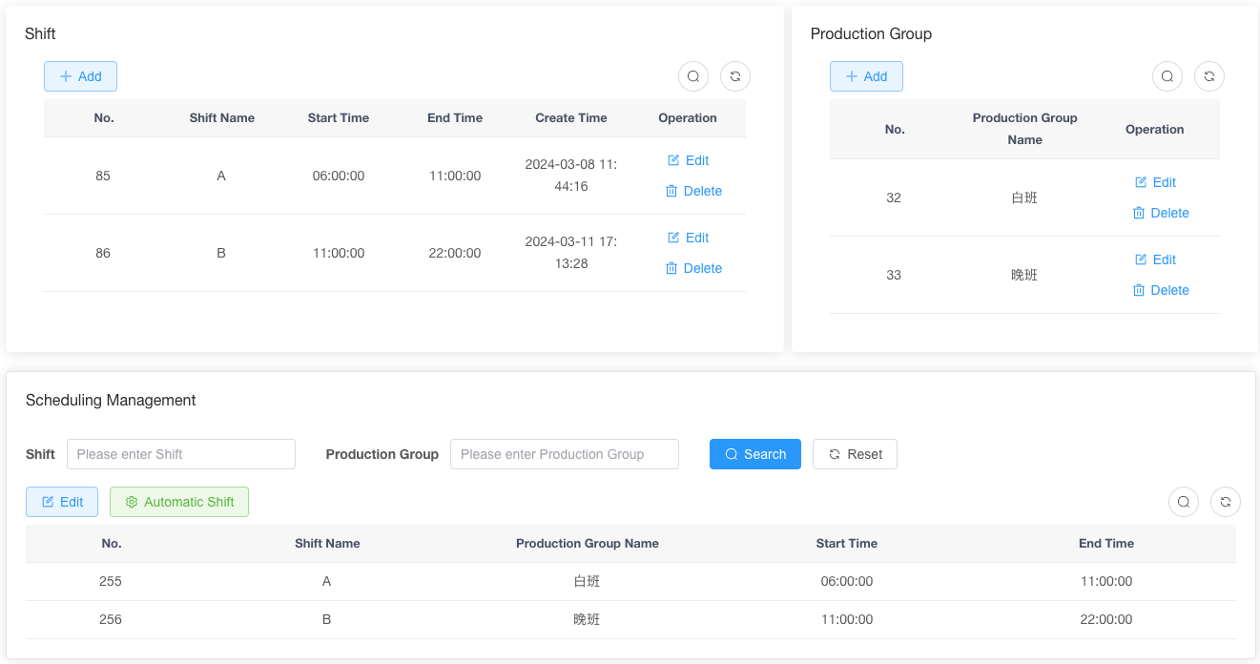This screenshot has width=1260, height=664.
Task: Edit shift A row 85
Action: point(688,160)
